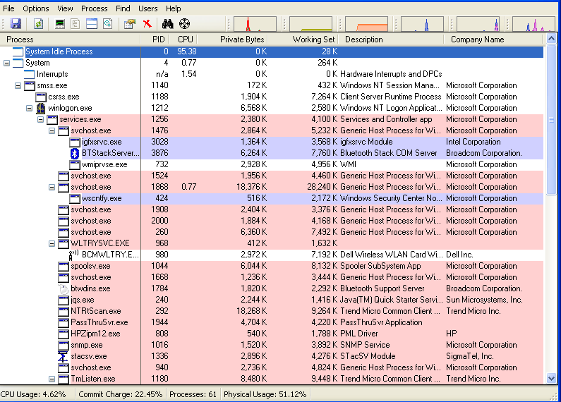Open the Help menu
Screen dimensions: 561x402
point(173,8)
